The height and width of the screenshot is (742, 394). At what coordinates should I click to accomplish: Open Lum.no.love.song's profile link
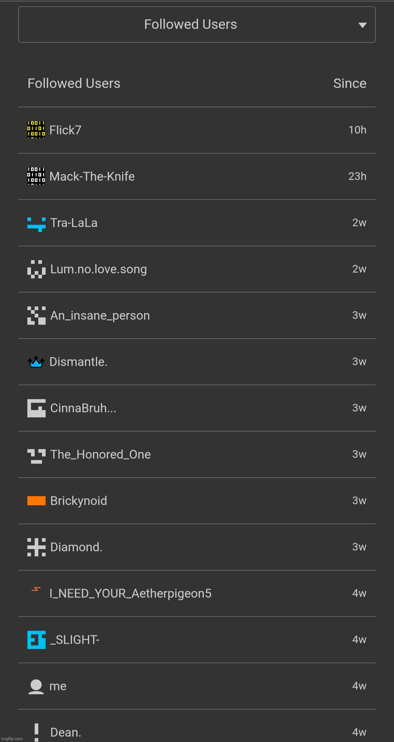(98, 269)
